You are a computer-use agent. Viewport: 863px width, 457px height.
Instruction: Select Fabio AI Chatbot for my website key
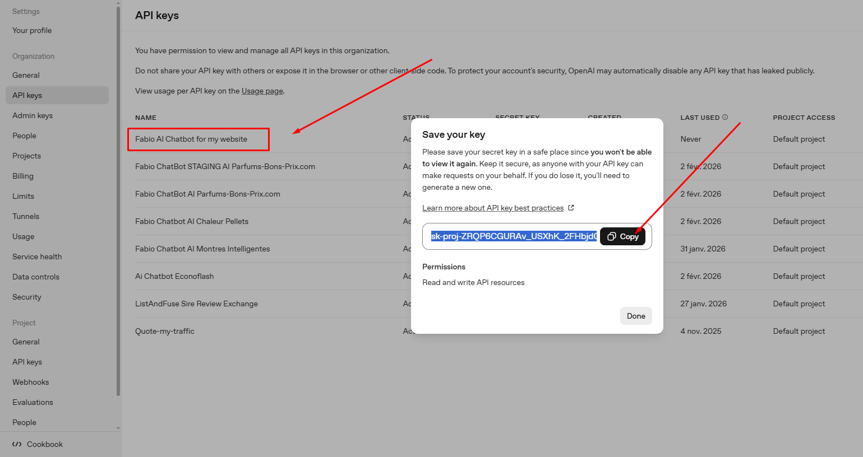point(191,139)
